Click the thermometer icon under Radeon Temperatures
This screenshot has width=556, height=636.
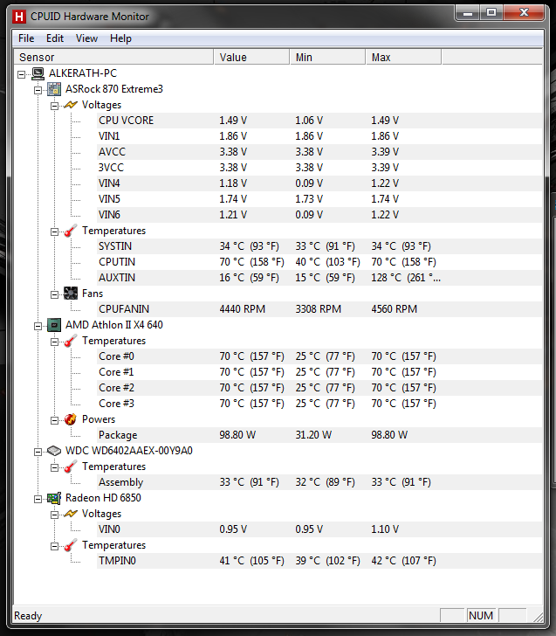(71, 545)
